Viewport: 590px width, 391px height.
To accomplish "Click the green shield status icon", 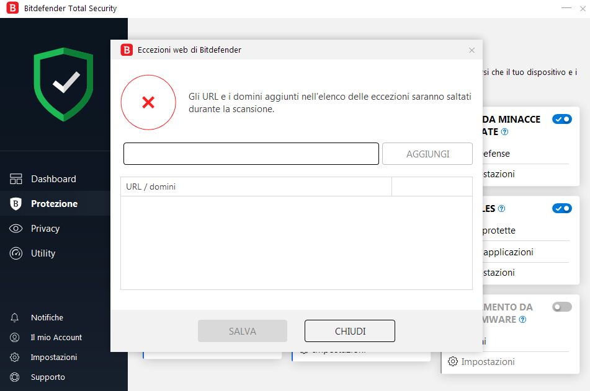I will (63, 84).
